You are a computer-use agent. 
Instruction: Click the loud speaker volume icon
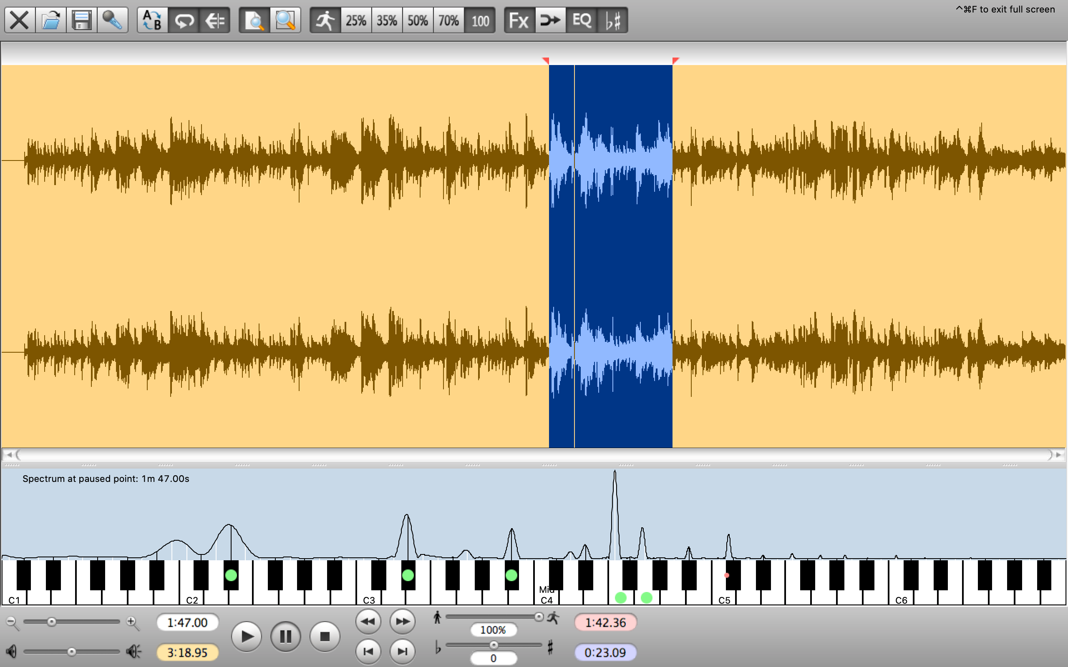[134, 651]
